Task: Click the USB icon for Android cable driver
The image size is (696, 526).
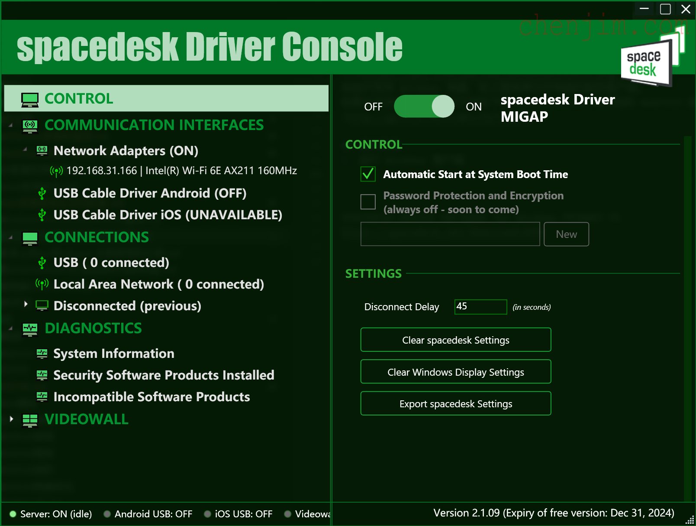Action: coord(42,193)
